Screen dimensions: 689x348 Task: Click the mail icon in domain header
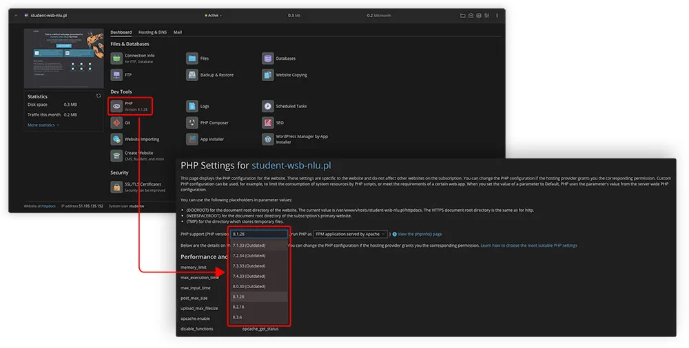click(471, 15)
